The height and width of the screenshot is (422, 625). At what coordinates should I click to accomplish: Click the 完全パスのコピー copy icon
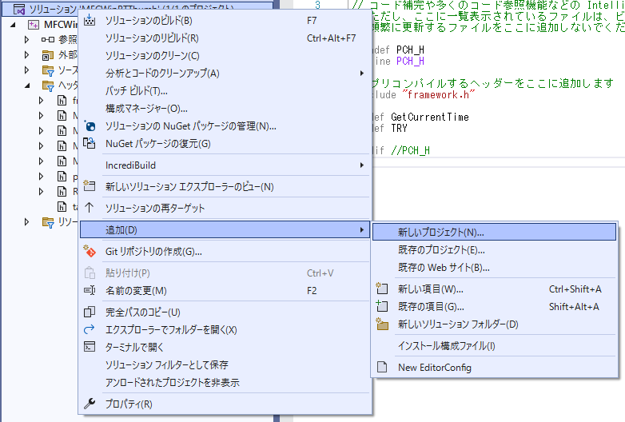coord(90,312)
